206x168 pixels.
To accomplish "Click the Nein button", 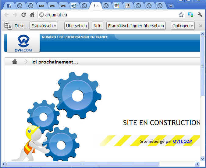I will coord(98,26).
